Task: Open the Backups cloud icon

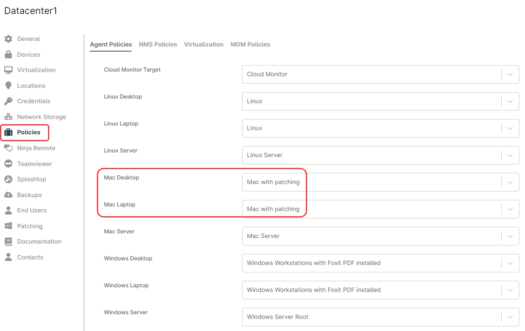Action: (x=8, y=195)
